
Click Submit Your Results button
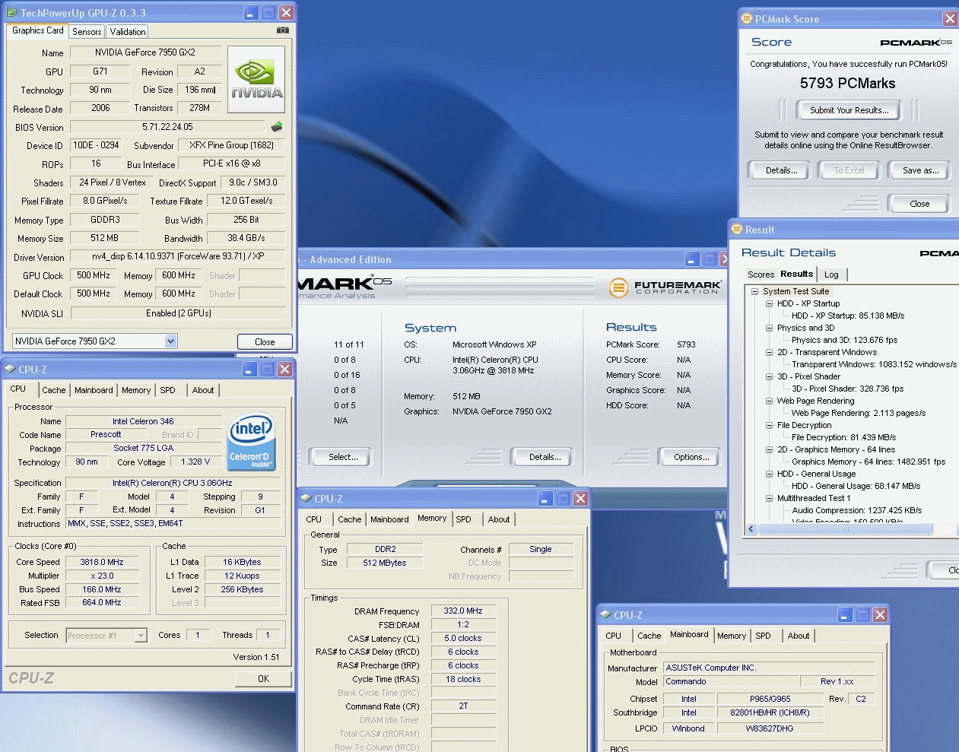point(849,110)
